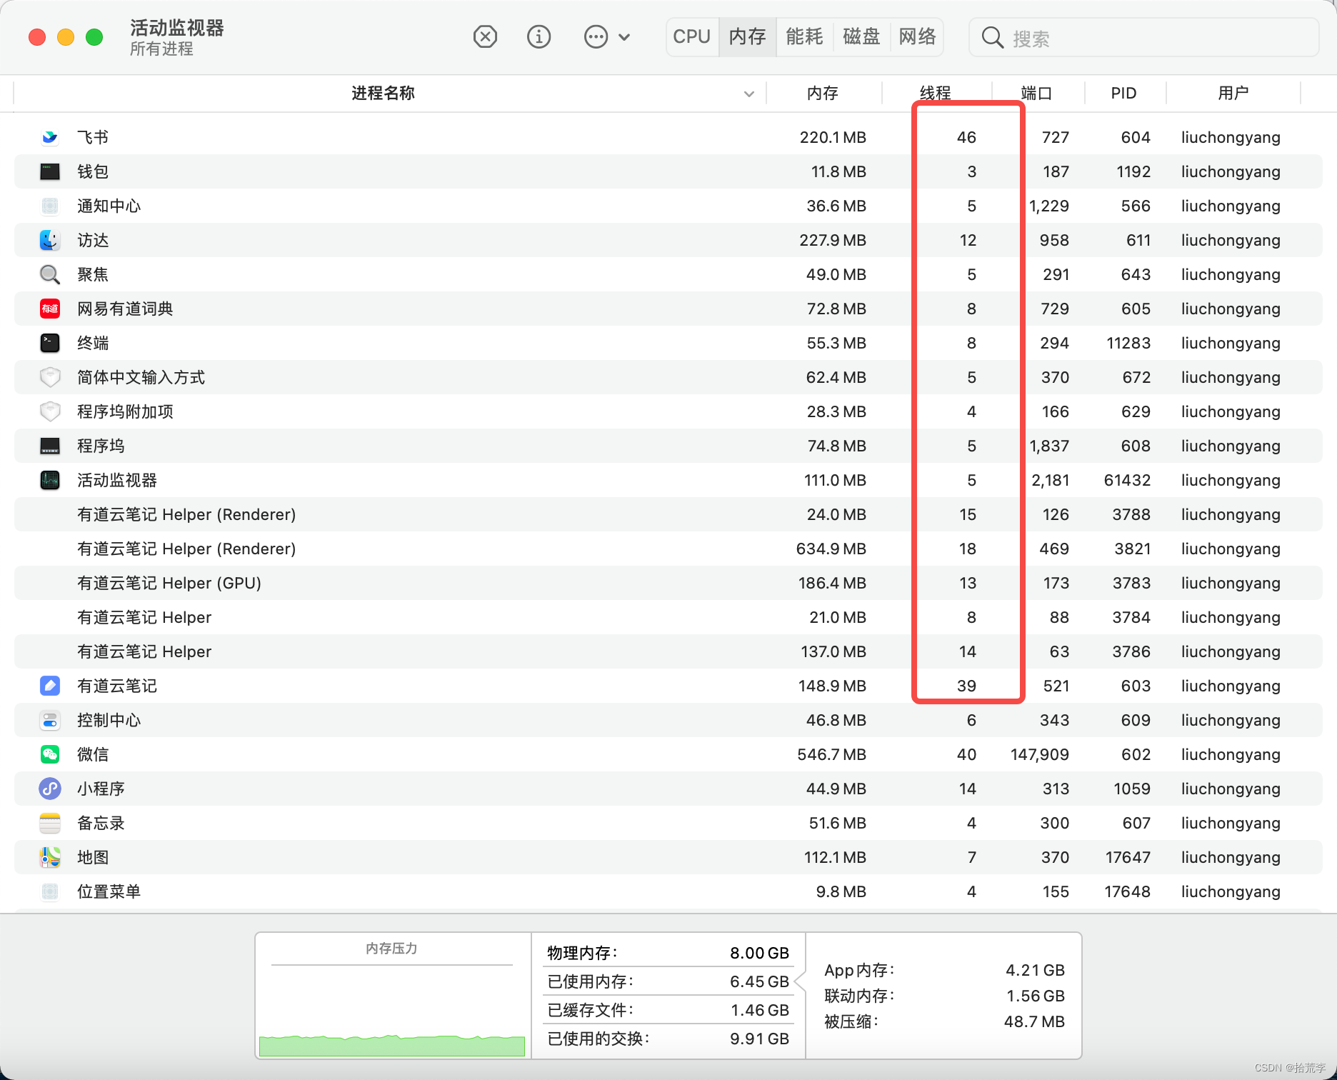Click the 物理内存 8.00 GB entry
This screenshot has width=1337, height=1080.
click(x=668, y=953)
